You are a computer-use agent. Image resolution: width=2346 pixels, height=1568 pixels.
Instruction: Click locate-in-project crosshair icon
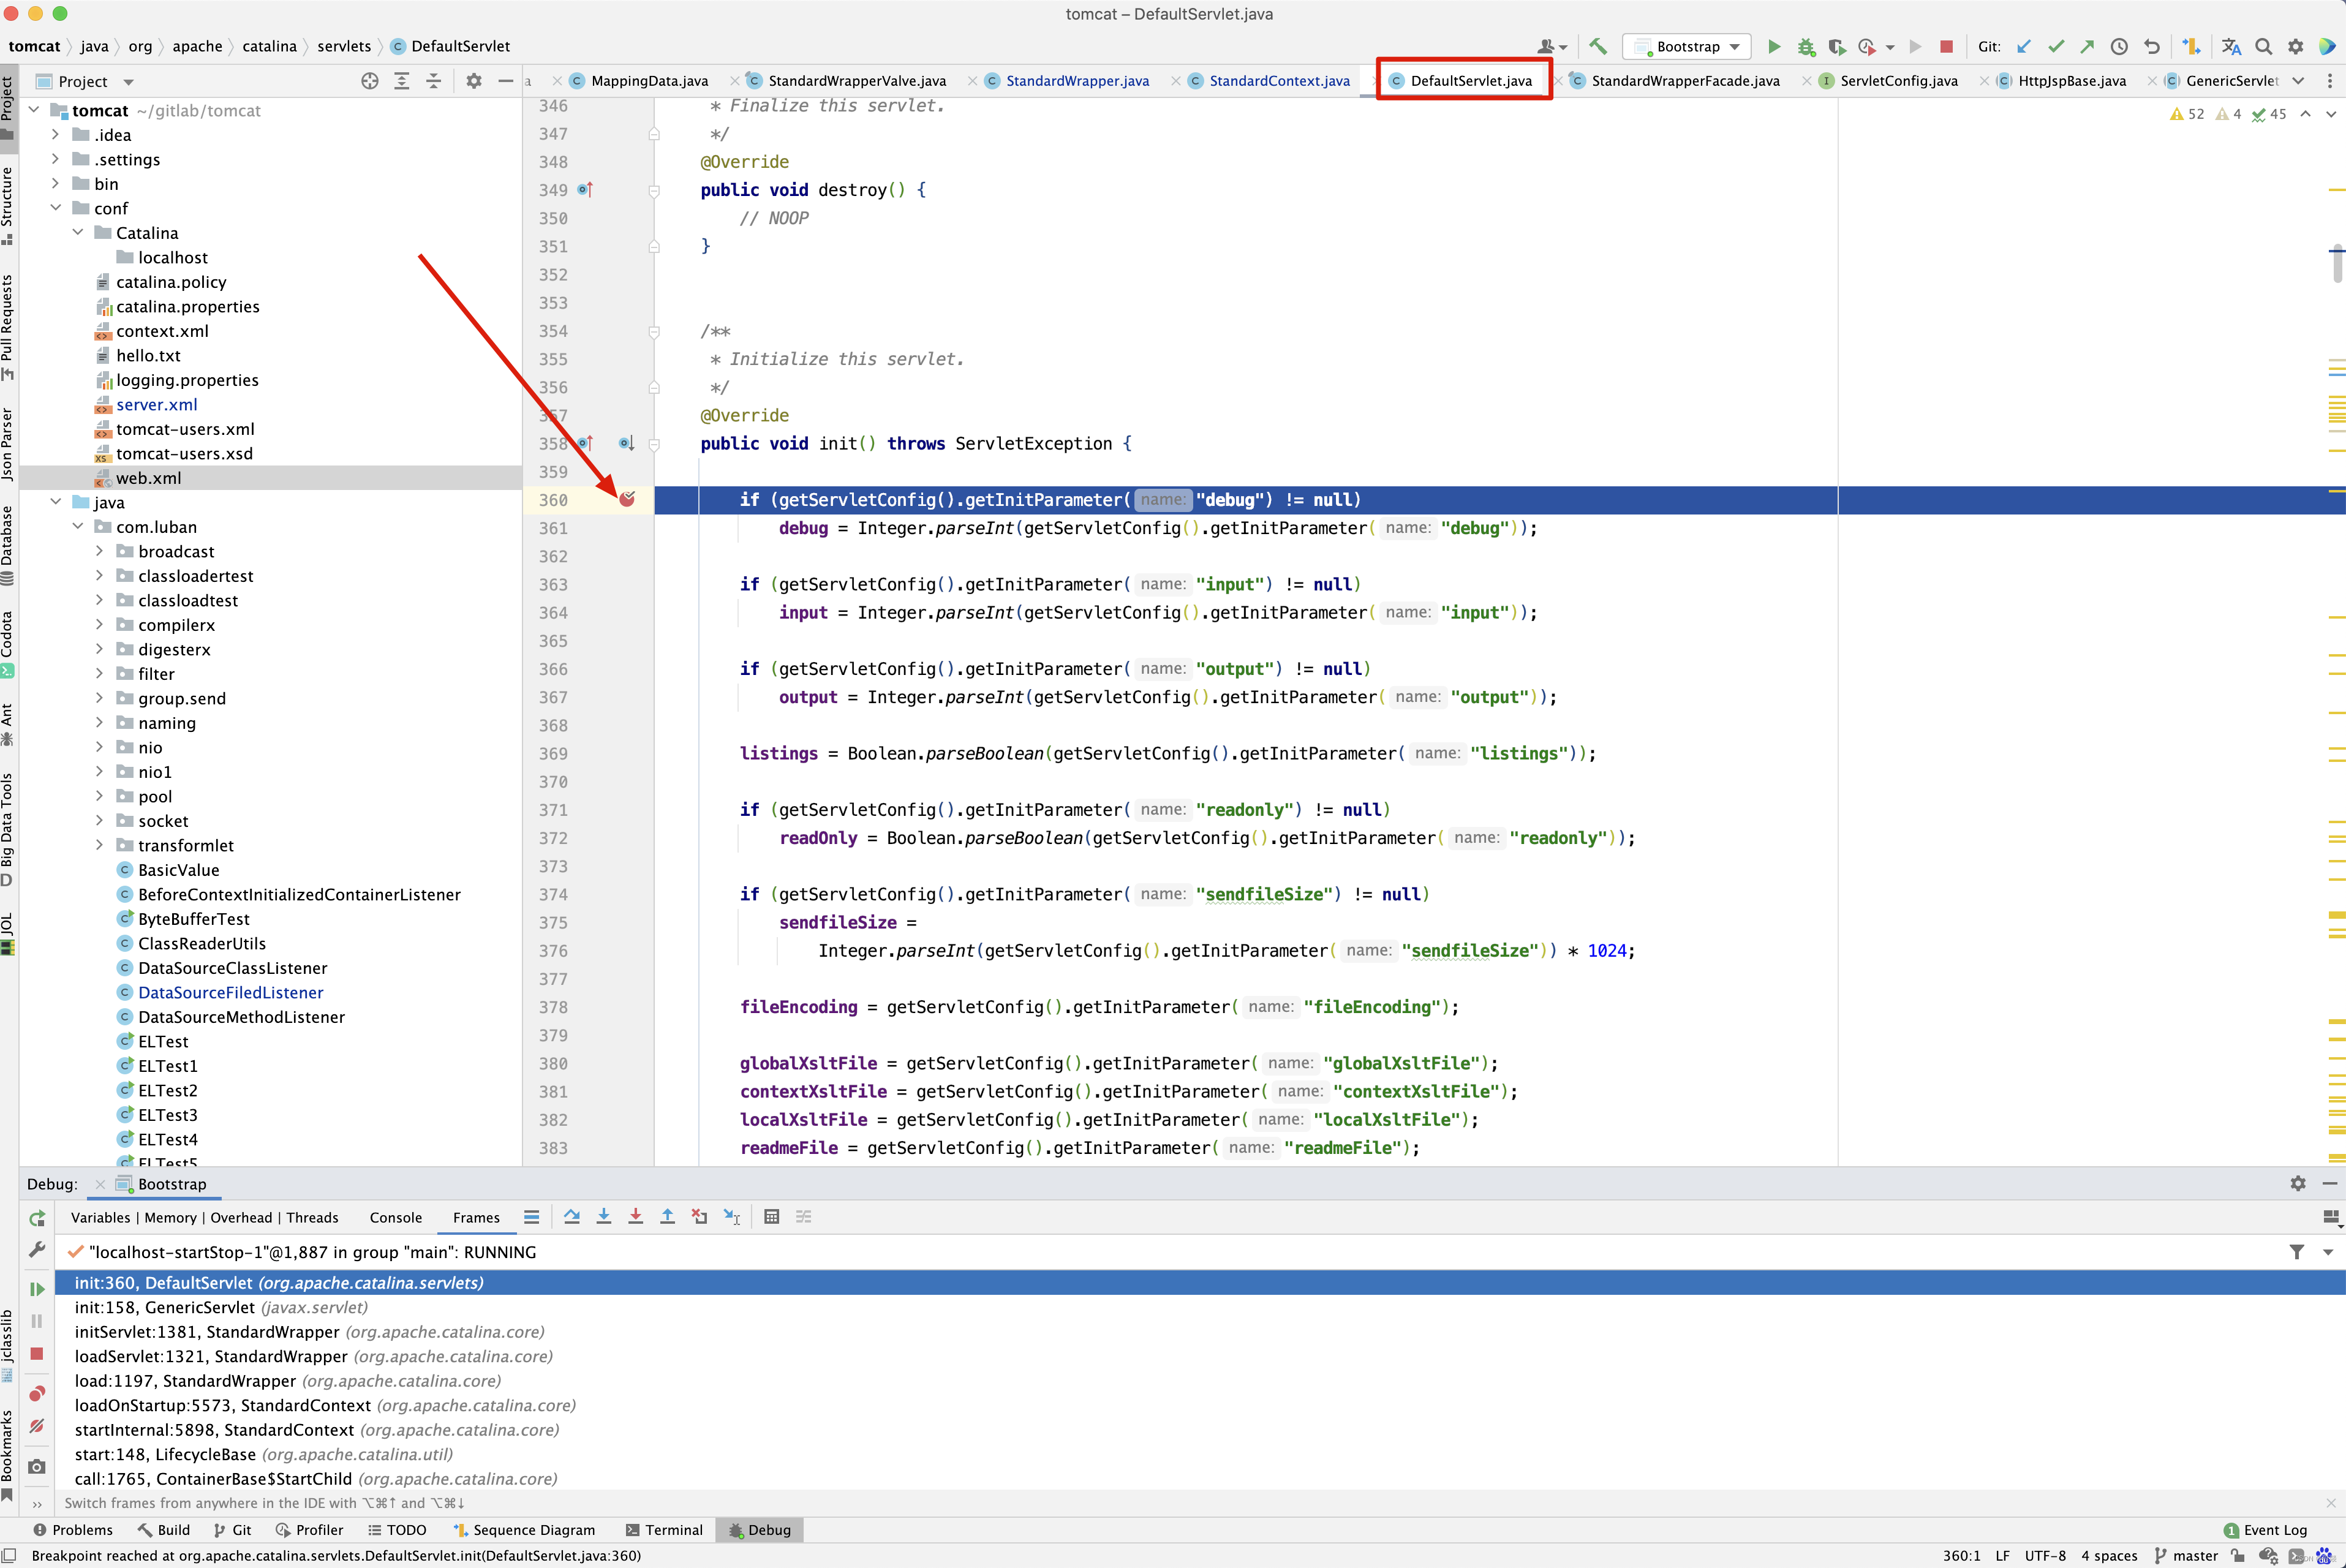[370, 81]
